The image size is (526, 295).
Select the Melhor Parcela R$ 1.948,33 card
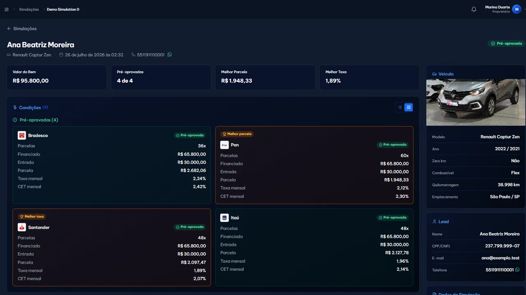pos(265,77)
